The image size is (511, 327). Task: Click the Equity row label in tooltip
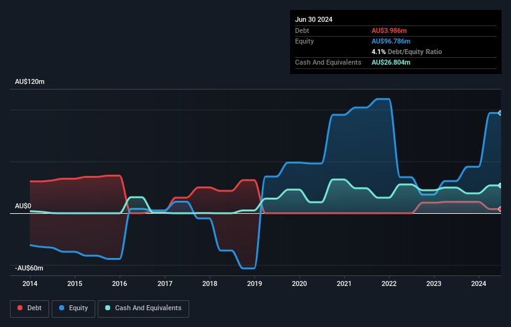(x=304, y=41)
